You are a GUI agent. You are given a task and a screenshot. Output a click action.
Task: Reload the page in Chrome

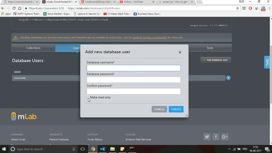pyautogui.click(x=14, y=8)
